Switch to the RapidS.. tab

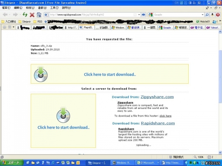coord(87,27)
